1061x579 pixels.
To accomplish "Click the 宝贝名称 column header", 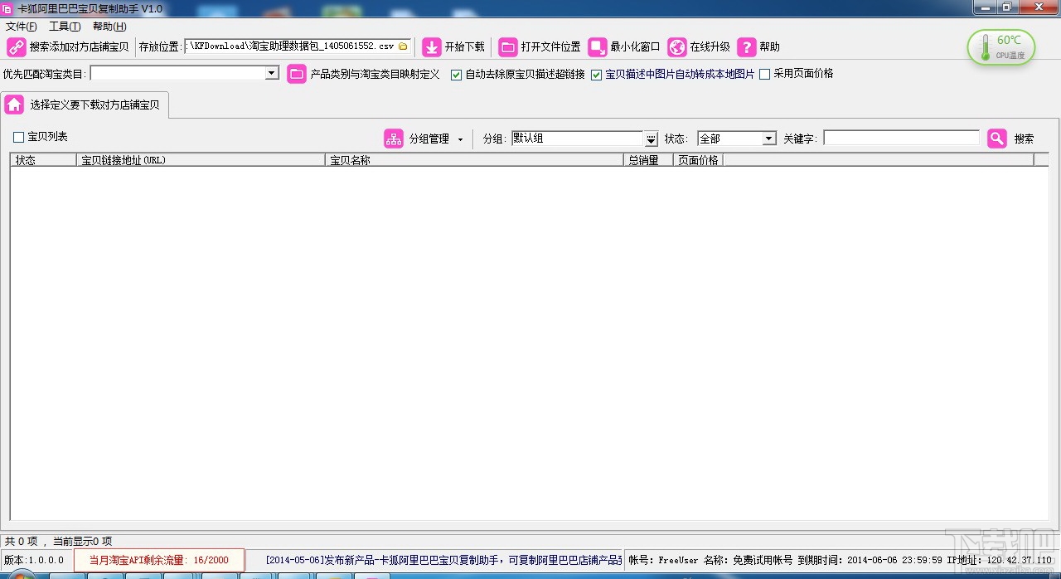I will click(475, 160).
